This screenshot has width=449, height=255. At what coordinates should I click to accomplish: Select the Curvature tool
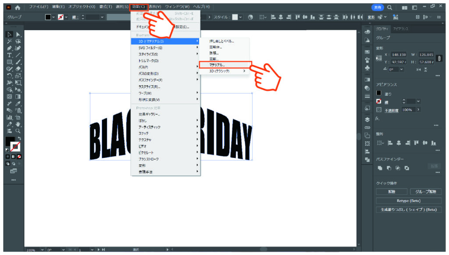pyautogui.click(x=18, y=48)
